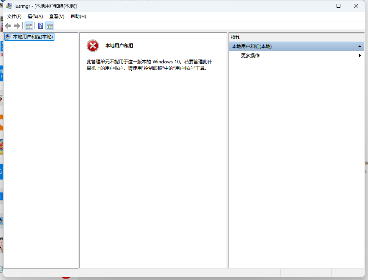This screenshot has width=368, height=280.
Task: Click the Back arrow toolbar icon
Action: (x=8, y=26)
